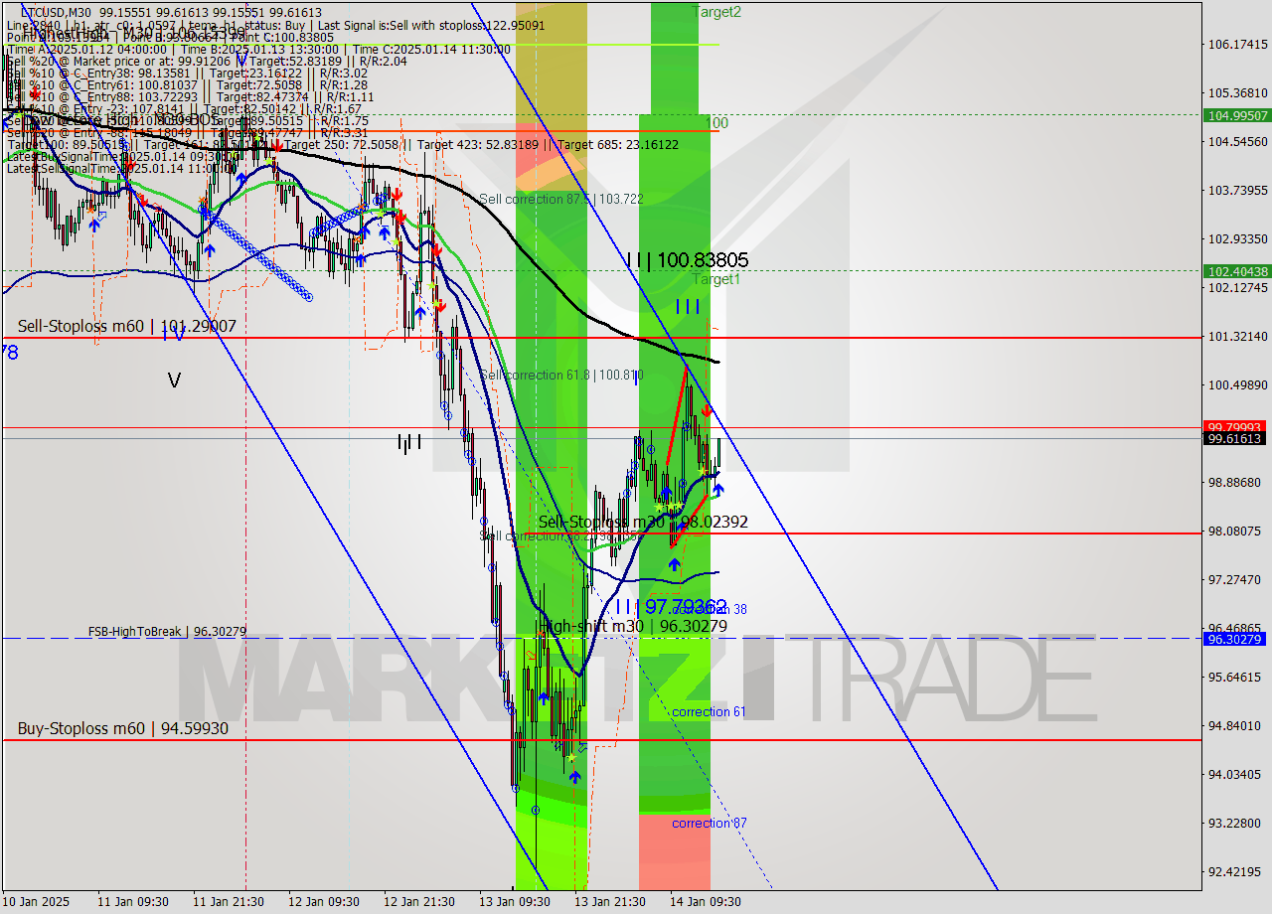Image resolution: width=1272 pixels, height=914 pixels.
Task: Select '12 Jan 09:30' on the time axis
Action: coord(324,902)
